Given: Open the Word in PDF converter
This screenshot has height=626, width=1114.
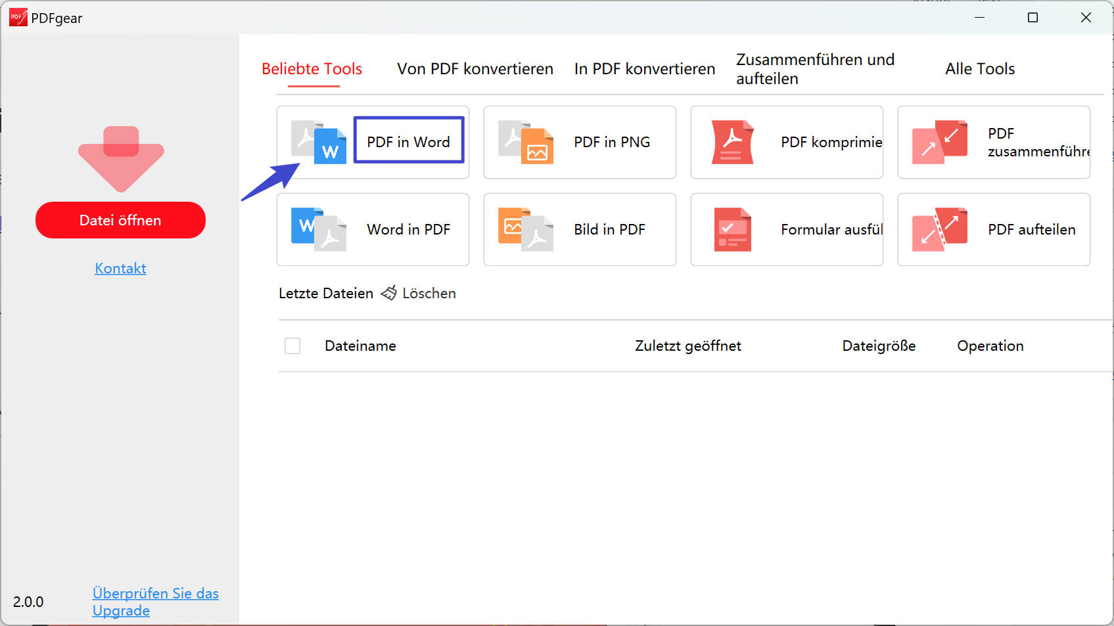Looking at the screenshot, I should (x=372, y=229).
